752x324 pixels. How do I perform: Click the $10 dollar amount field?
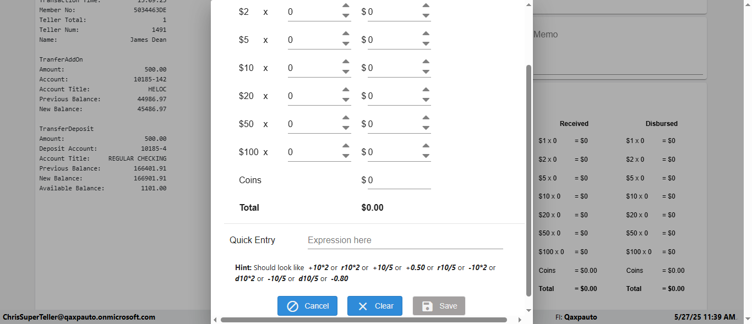pos(392,68)
